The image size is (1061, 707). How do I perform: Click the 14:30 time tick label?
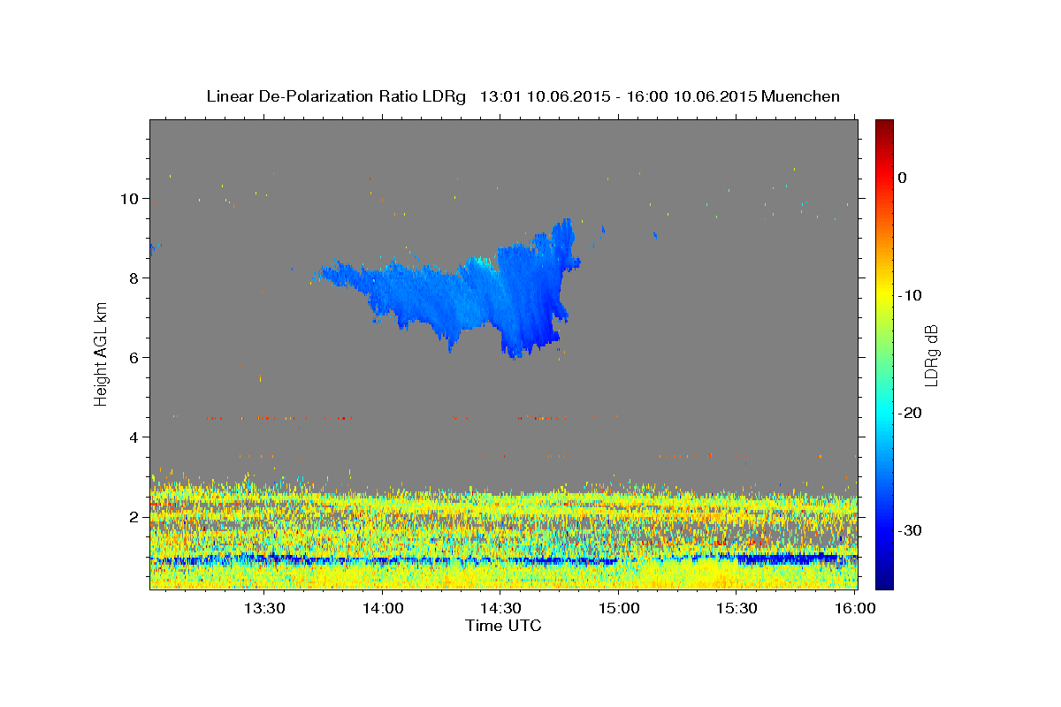point(500,609)
